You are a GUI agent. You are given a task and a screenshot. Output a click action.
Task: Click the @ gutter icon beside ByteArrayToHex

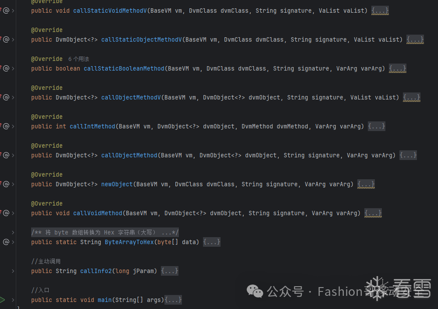tap(6, 242)
